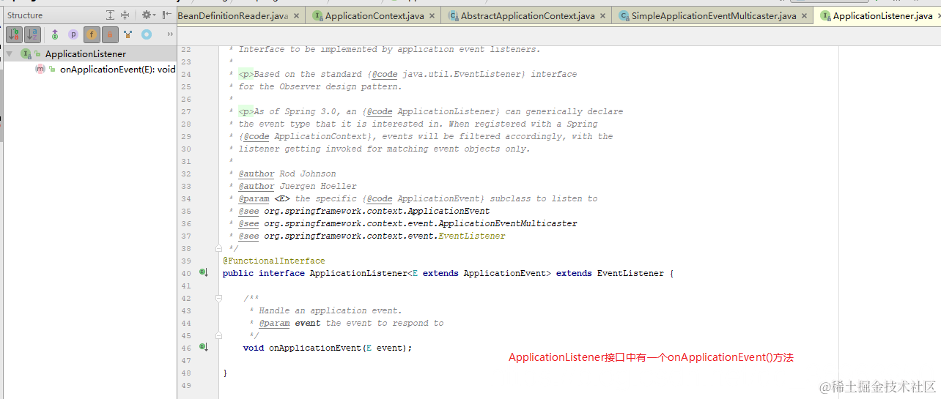
Task: Close the ApplicationListener.java tab
Action: point(940,16)
